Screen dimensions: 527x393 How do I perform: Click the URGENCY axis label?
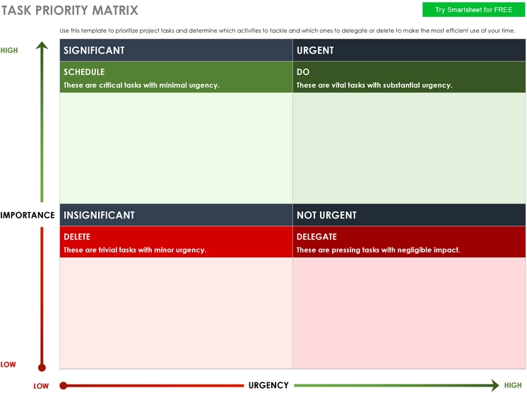(268, 385)
